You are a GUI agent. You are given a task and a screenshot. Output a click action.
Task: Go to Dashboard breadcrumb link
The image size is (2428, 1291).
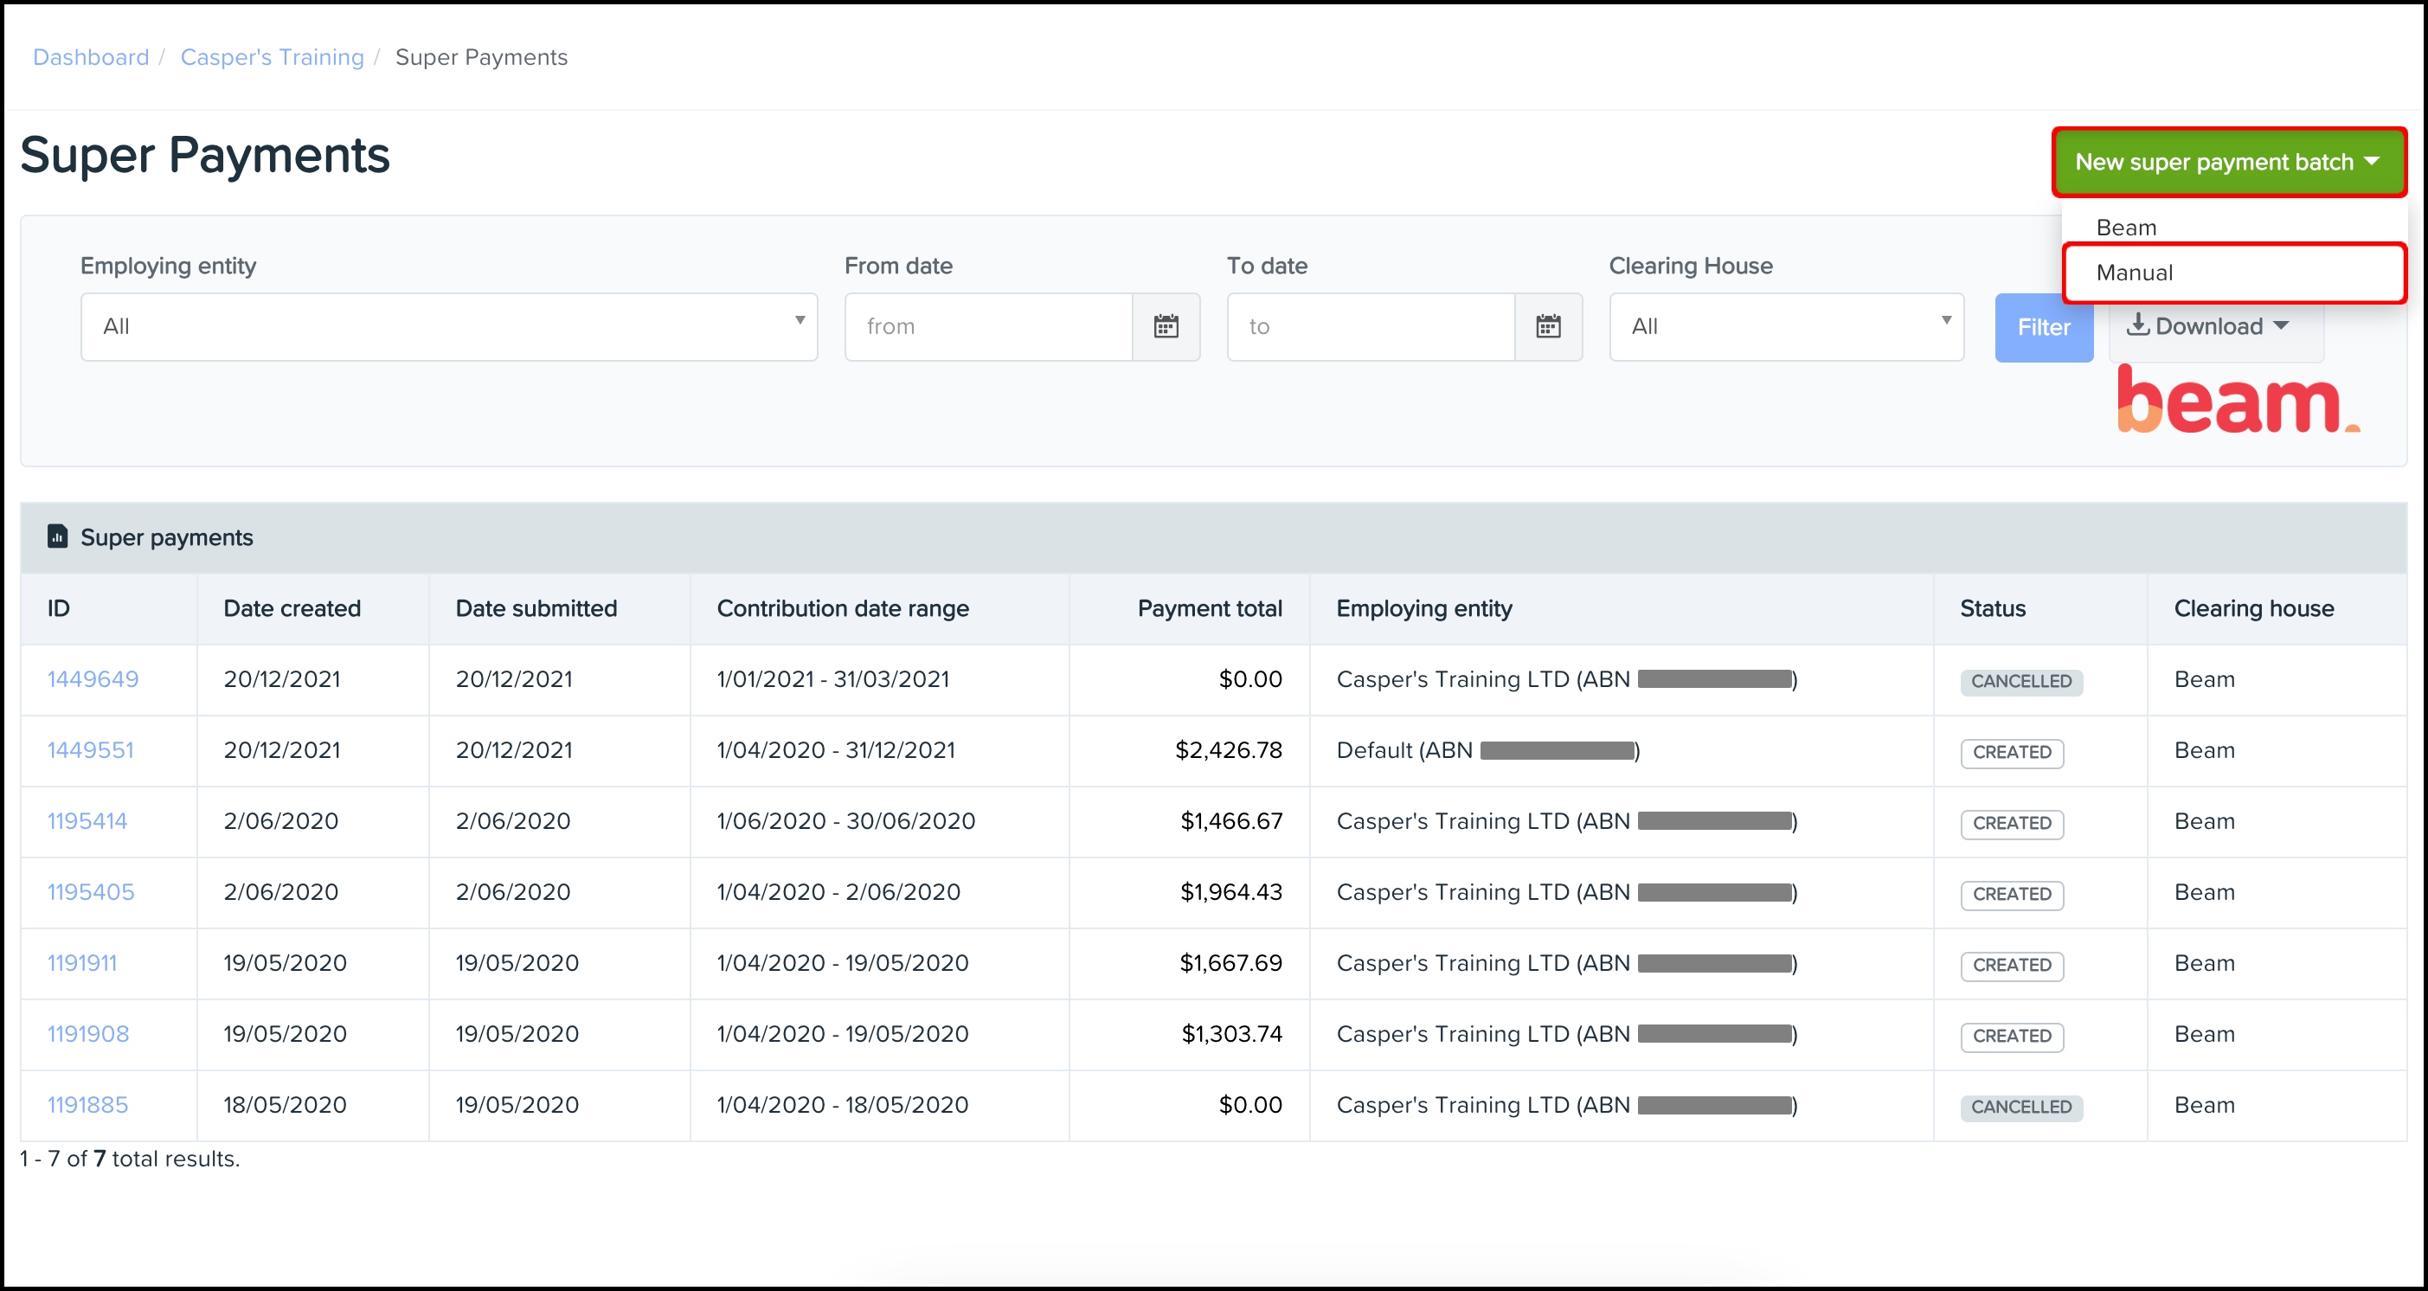tap(91, 56)
